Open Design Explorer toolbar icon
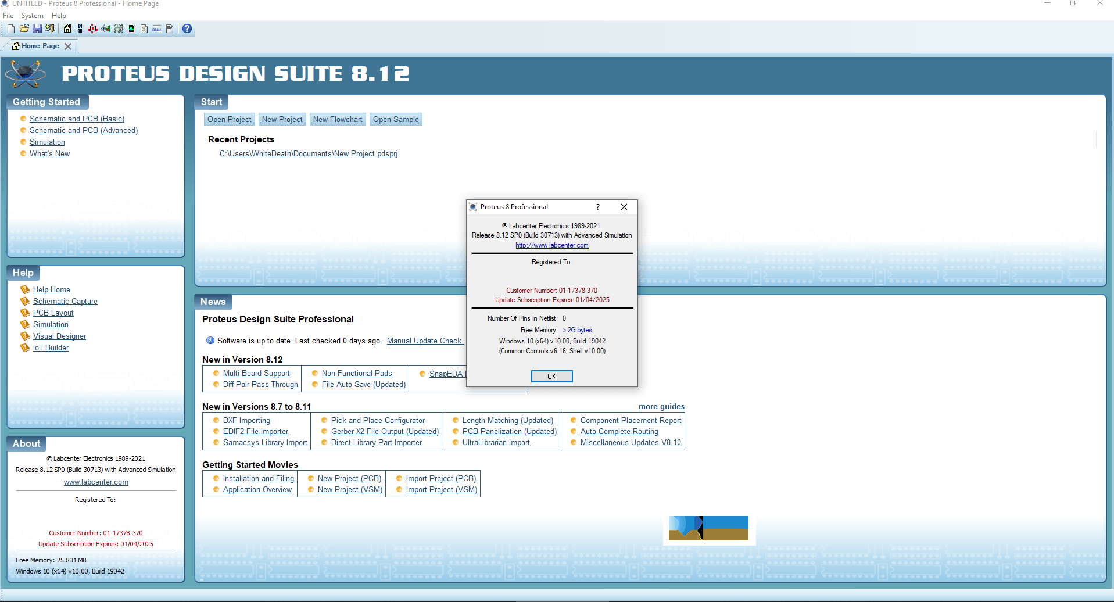This screenshot has width=1114, height=602. pos(131,28)
